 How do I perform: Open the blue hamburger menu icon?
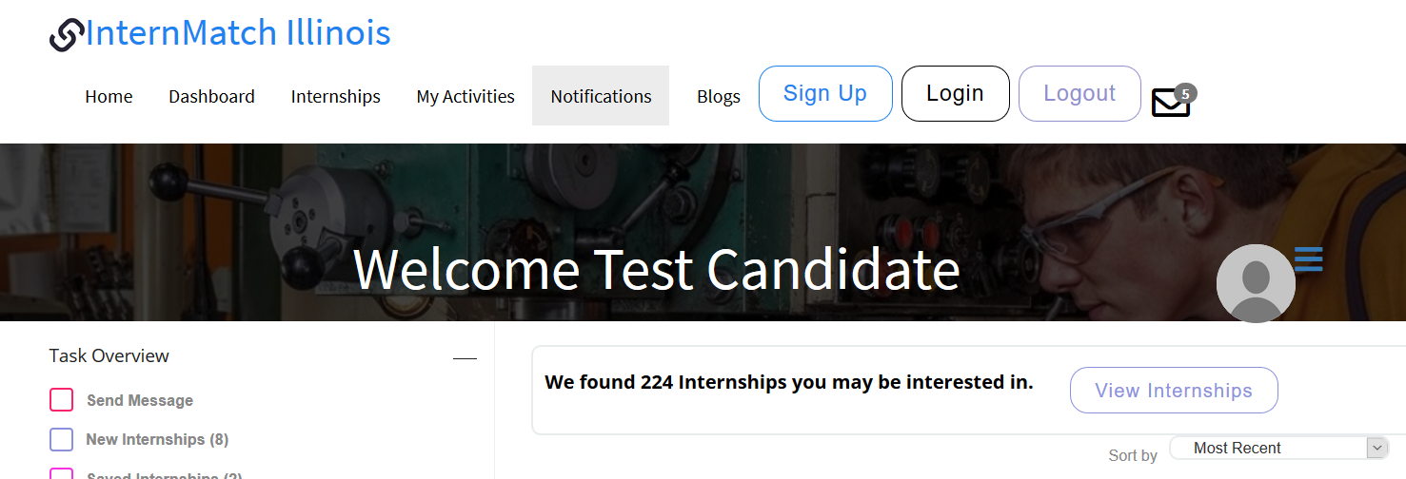click(1309, 259)
